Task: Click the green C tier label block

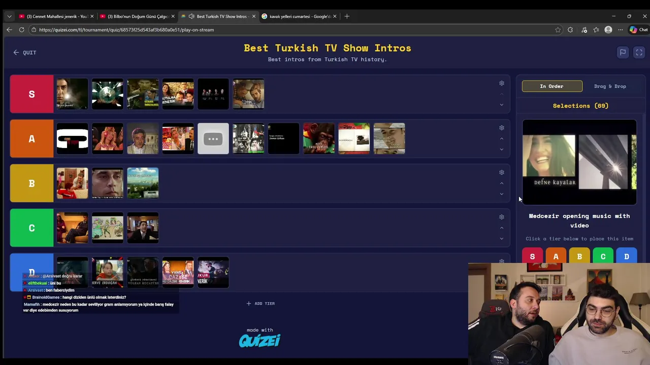Action: (31, 228)
